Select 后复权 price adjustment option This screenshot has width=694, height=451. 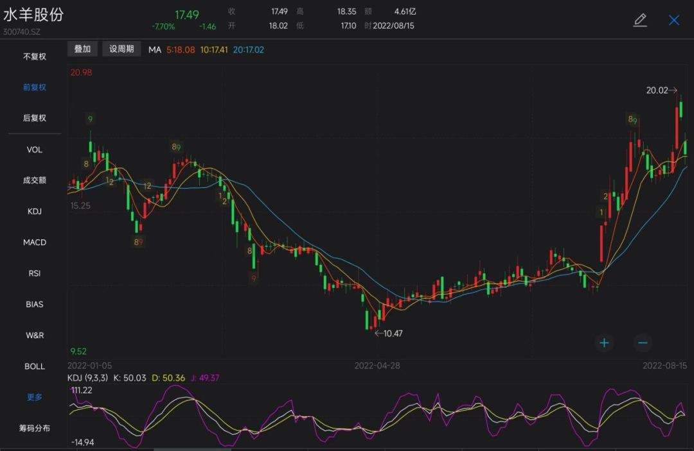(x=35, y=118)
